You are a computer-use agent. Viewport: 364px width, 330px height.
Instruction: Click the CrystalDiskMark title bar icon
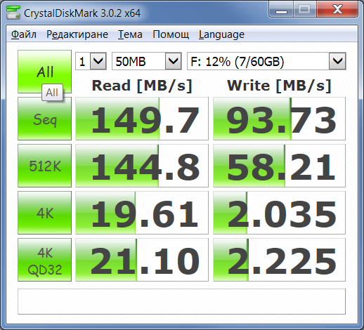point(13,13)
